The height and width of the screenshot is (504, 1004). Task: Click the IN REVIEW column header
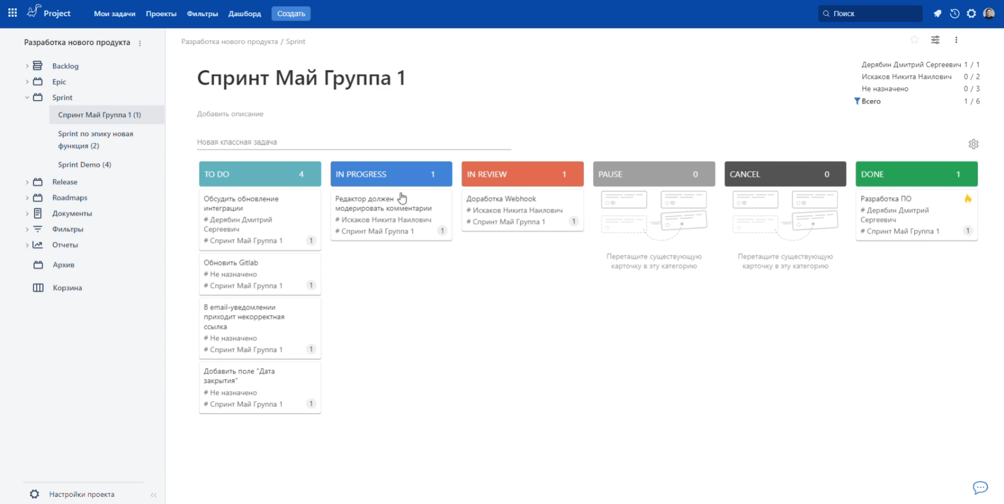click(522, 174)
